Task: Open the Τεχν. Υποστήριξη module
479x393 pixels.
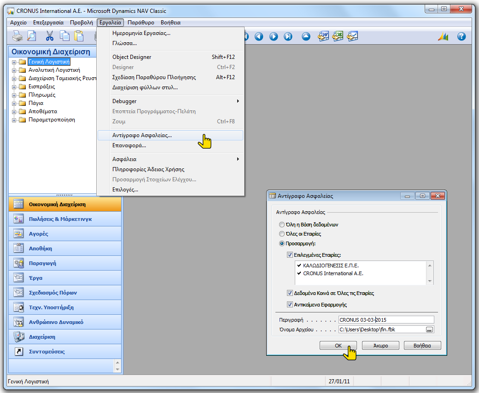Action: point(65,307)
